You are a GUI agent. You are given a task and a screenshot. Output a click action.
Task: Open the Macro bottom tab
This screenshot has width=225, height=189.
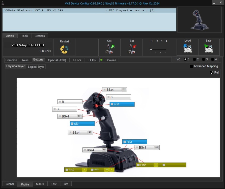40,184
